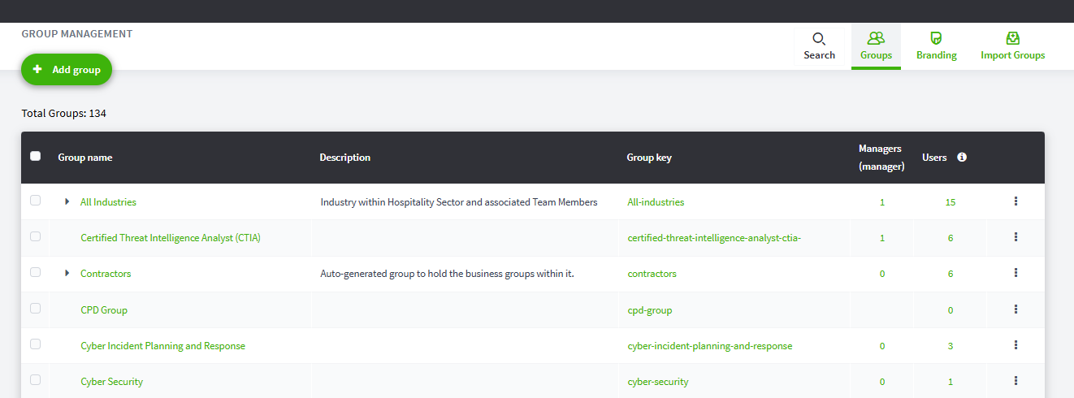Check the All Industries row checkbox
Screen dimensions: 1074x398
tap(35, 201)
